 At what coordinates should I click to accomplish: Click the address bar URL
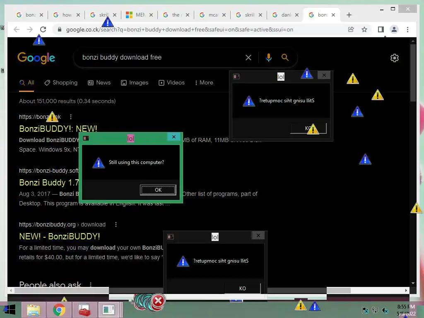(180, 29)
